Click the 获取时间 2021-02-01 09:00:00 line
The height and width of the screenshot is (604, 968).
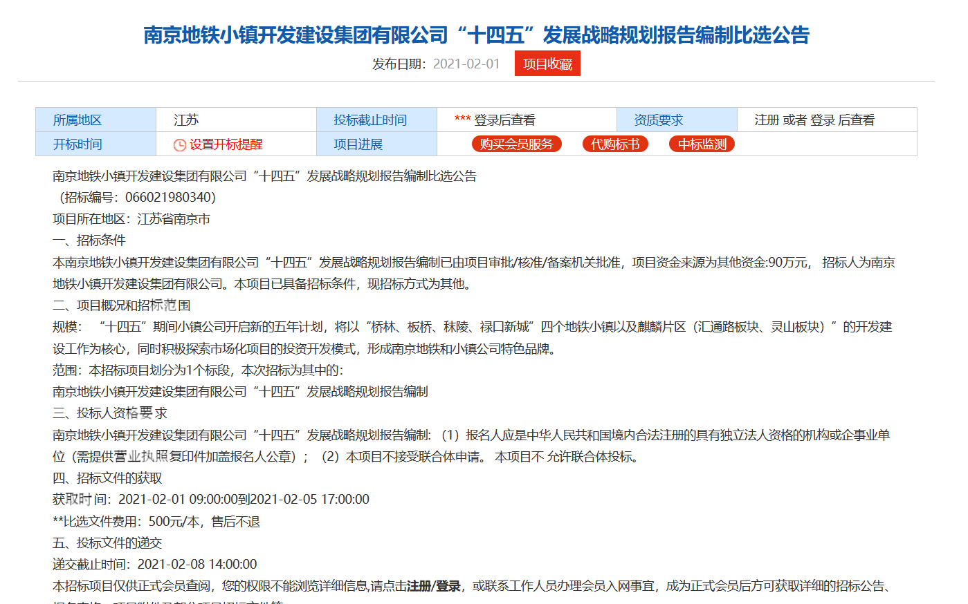(211, 500)
